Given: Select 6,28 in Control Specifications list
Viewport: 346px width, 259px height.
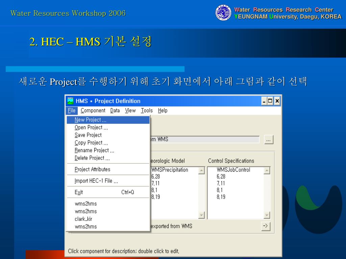Looking at the screenshot, I should tap(221, 177).
